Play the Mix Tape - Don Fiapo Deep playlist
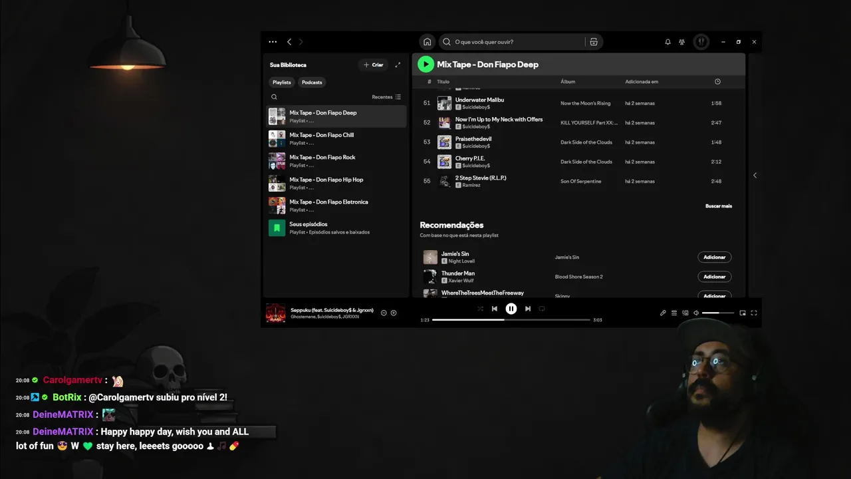This screenshot has width=851, height=479. [425, 65]
